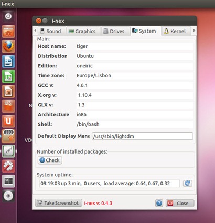Open Ubuntu Software Center launcher icon
The height and width of the screenshot is (223, 215).
8,106
